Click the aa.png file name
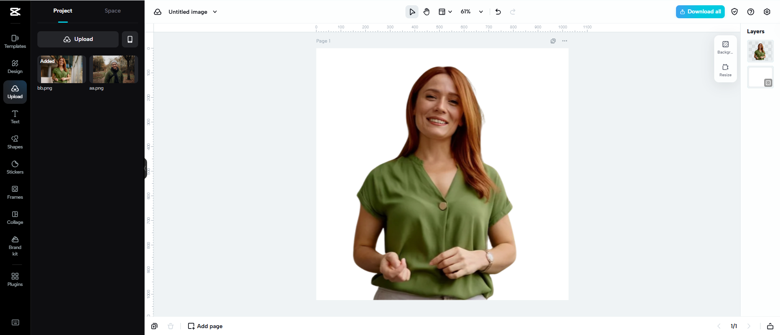Viewport: 780px width, 335px height. click(96, 88)
